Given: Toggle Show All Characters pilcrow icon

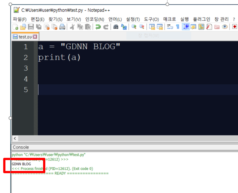Looking at the screenshot, I should point(178,27).
